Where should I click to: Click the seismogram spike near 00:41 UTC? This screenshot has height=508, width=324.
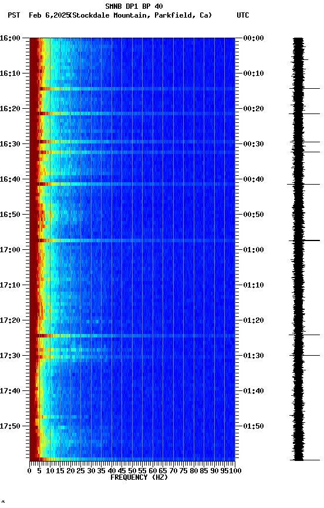pyautogui.click(x=303, y=185)
